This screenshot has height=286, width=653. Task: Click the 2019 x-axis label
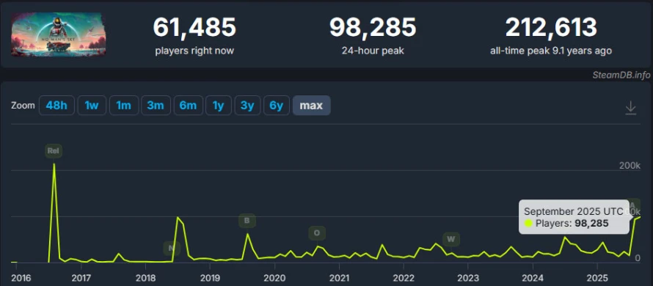[x=210, y=278]
